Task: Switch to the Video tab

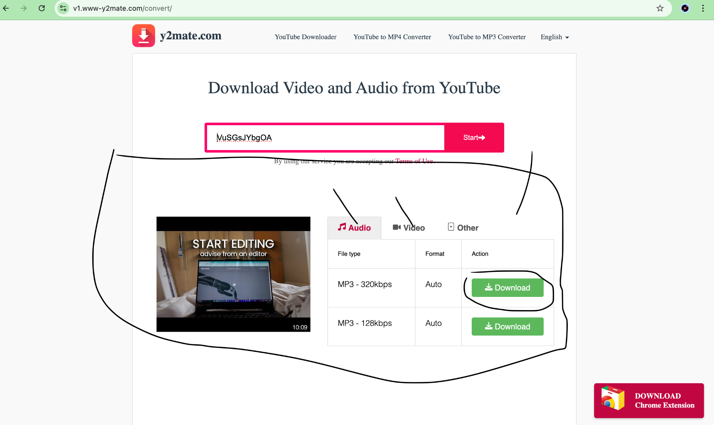Action: pyautogui.click(x=409, y=228)
